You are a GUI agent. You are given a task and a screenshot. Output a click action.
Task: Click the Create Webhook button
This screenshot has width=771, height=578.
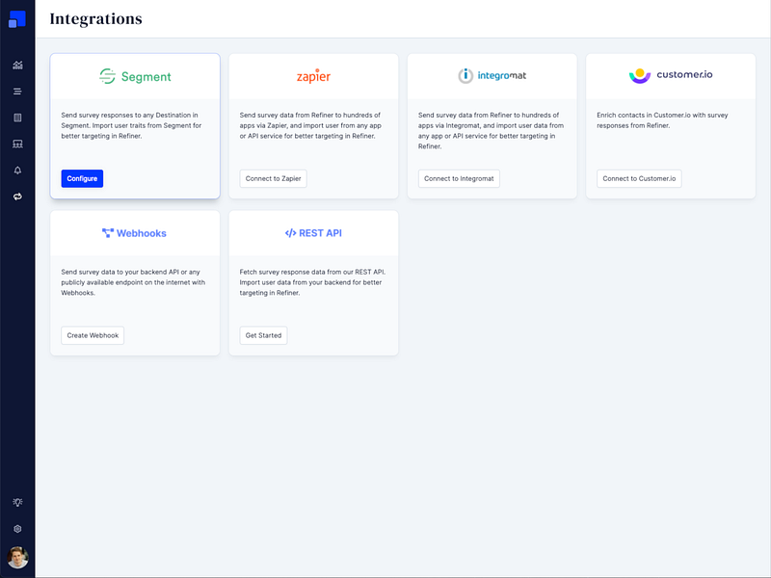coord(93,335)
